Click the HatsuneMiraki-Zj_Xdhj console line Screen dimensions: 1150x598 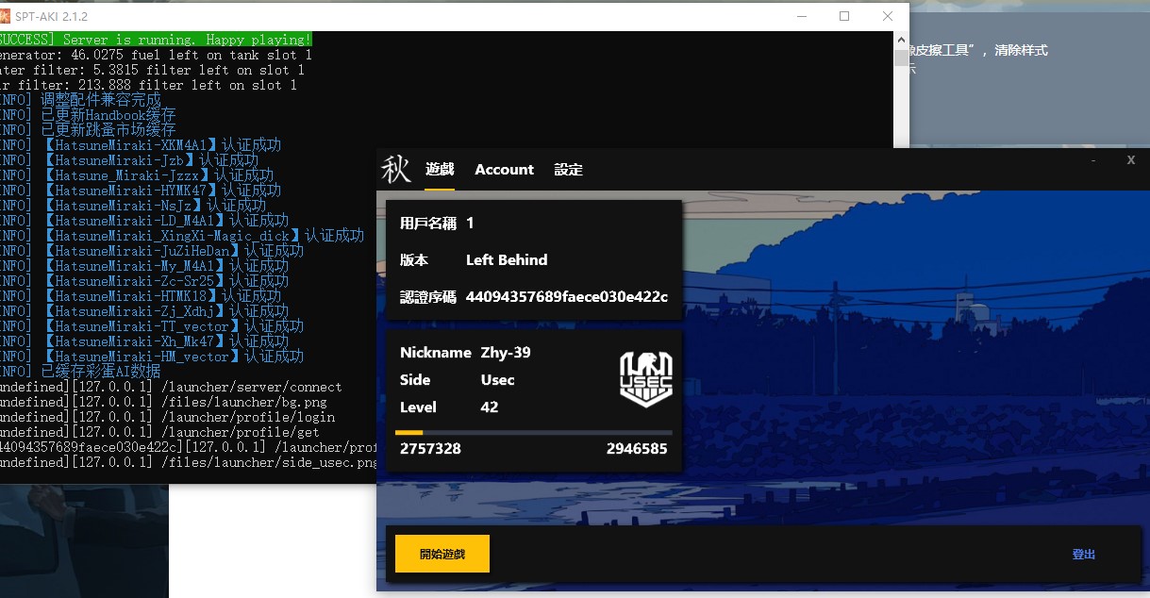coord(144,311)
